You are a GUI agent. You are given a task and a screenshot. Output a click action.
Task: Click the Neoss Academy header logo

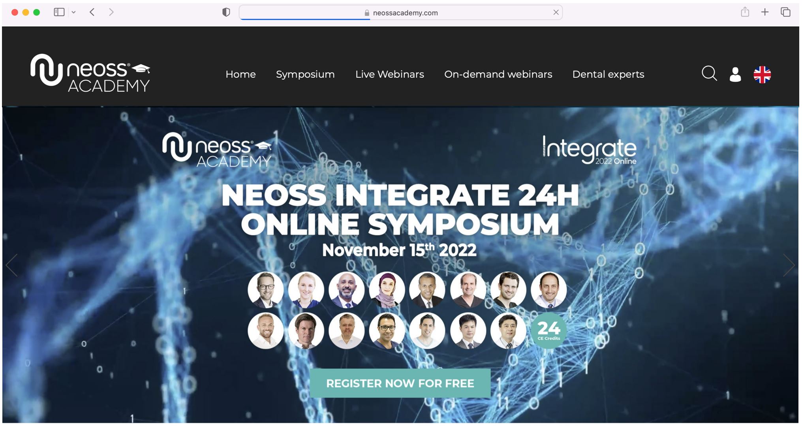(x=90, y=73)
